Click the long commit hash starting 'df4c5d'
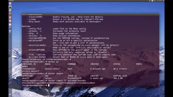173x97 pixels. coord(58,83)
